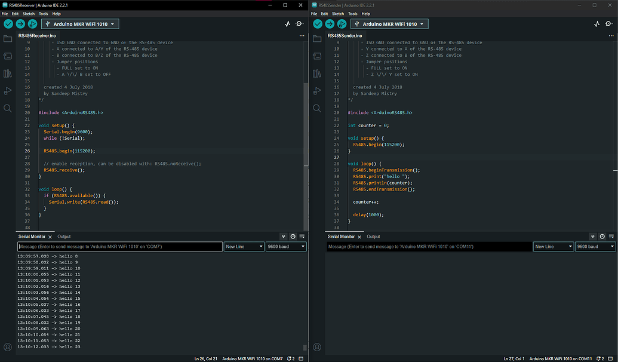Image resolution: width=618 pixels, height=362 pixels.
Task: Start debugging in the RS485Receiver window
Action: point(32,24)
